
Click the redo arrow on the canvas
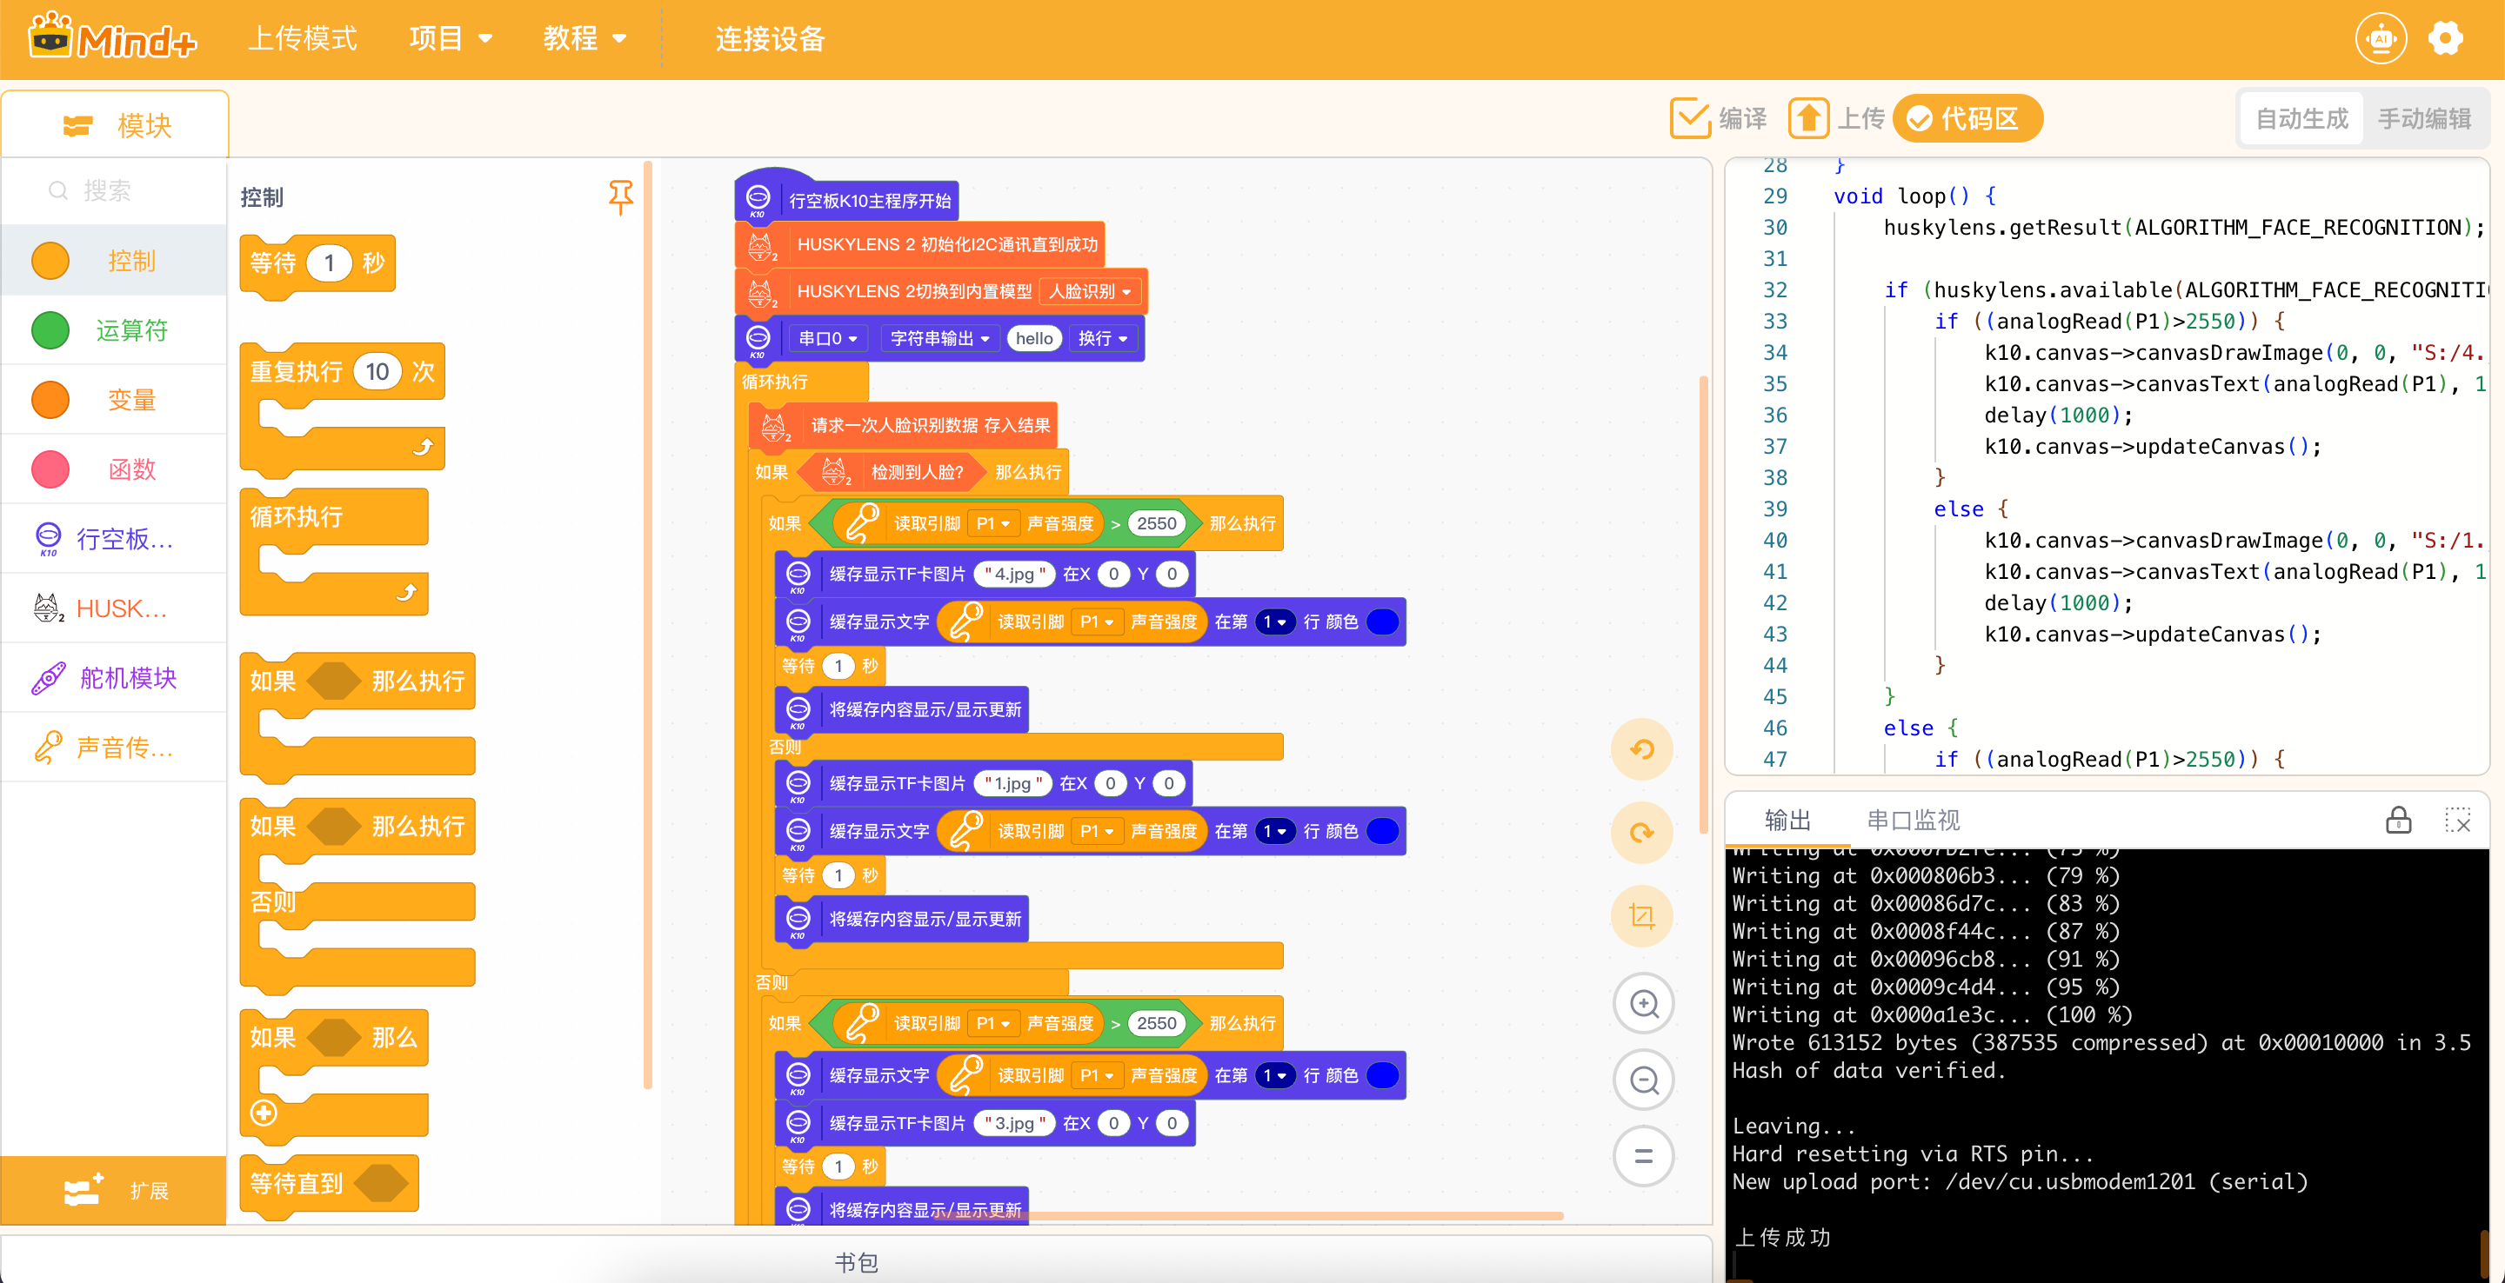pos(1641,833)
